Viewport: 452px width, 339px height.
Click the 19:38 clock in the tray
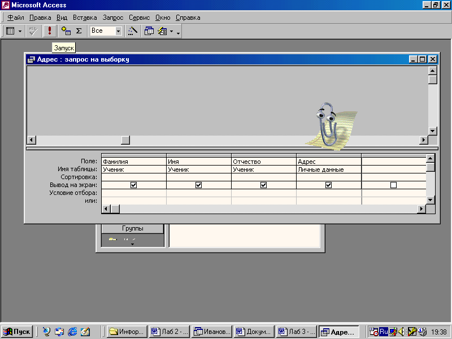click(x=439, y=332)
